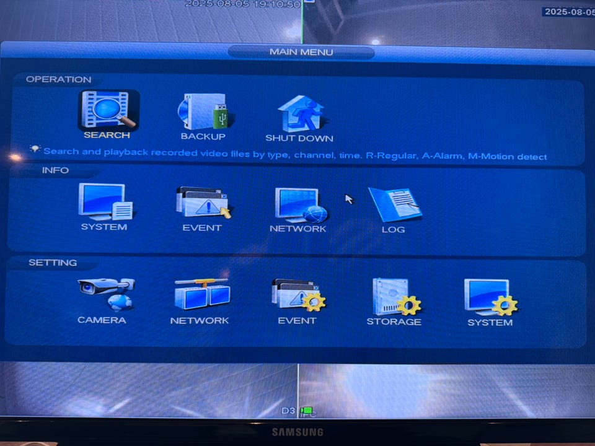
Task: Click the D3 channel status indicator icon
Action: pyautogui.click(x=307, y=411)
